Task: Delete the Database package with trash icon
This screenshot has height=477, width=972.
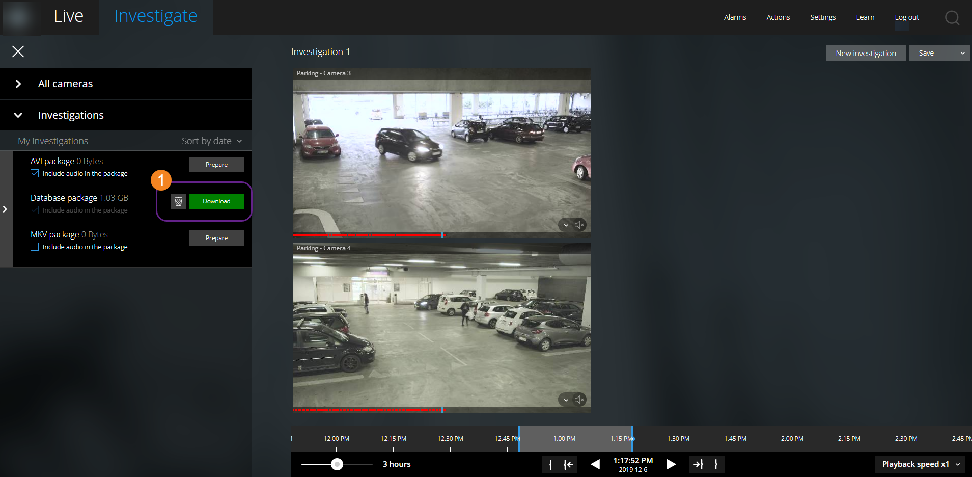Action: (x=178, y=201)
